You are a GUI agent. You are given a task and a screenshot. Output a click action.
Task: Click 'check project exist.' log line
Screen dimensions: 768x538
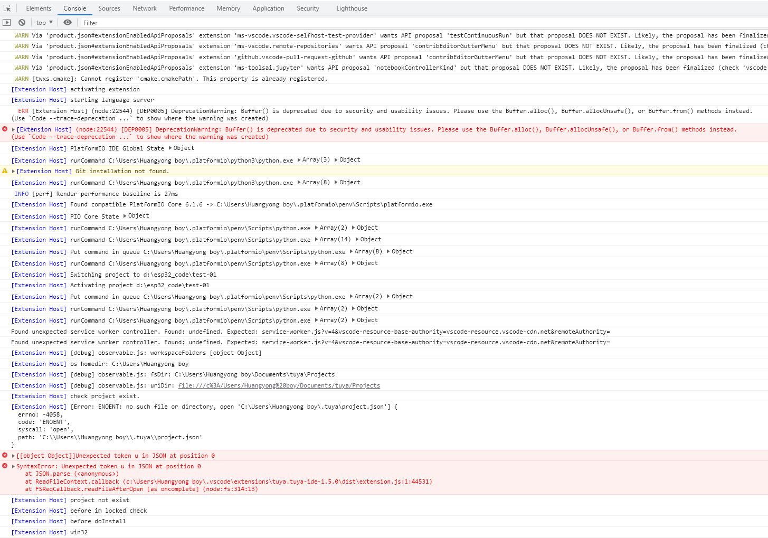pyautogui.click(x=105, y=396)
